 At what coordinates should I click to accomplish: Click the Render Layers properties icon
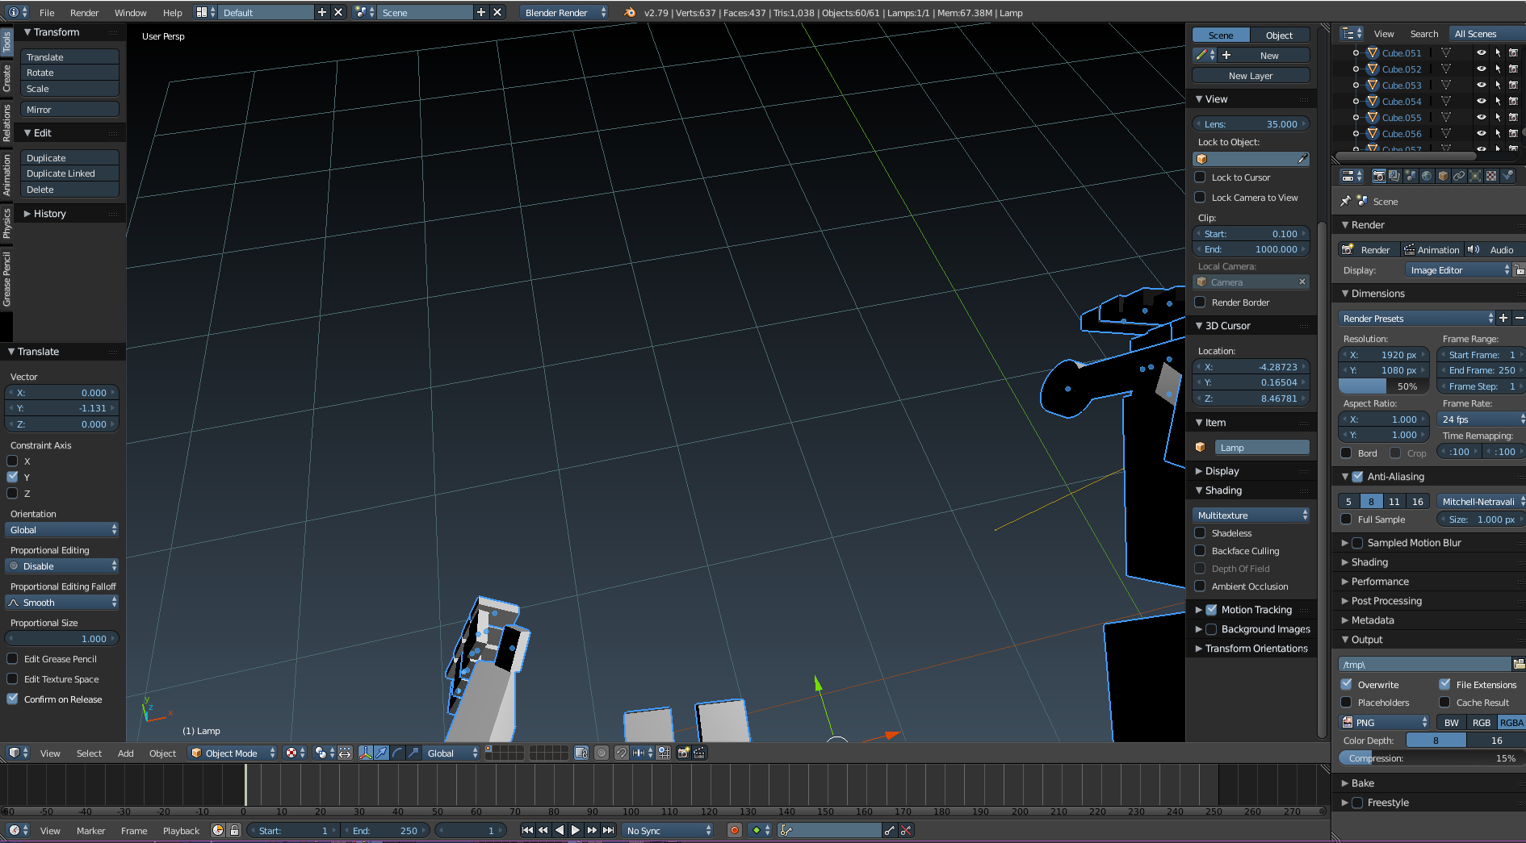click(x=1394, y=176)
